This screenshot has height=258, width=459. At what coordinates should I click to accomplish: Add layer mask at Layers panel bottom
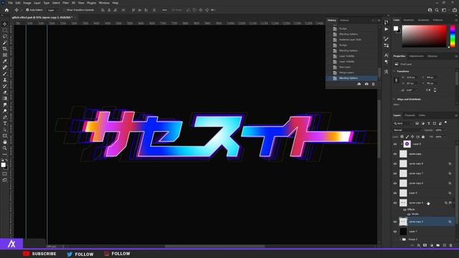(425, 245)
